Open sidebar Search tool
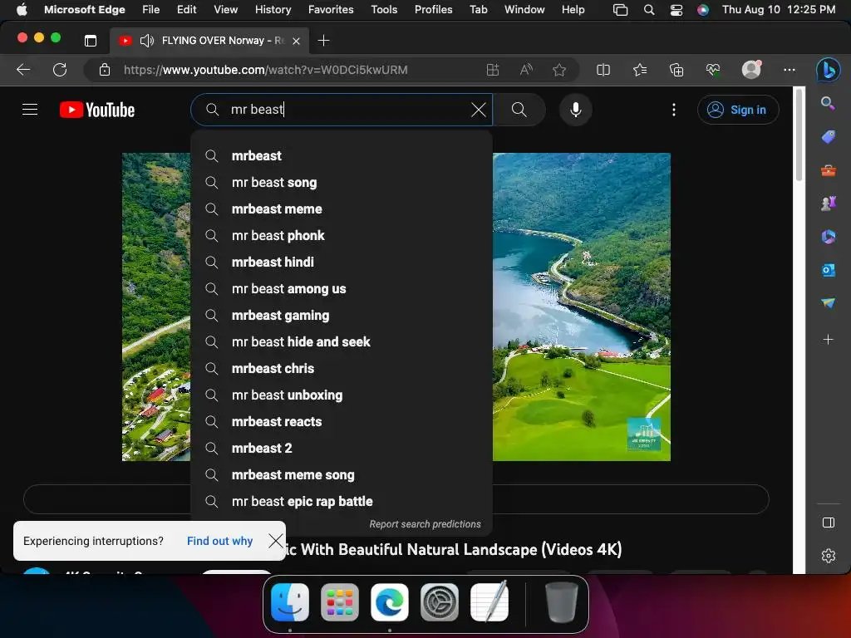Image resolution: width=851 pixels, height=638 pixels. pyautogui.click(x=828, y=103)
